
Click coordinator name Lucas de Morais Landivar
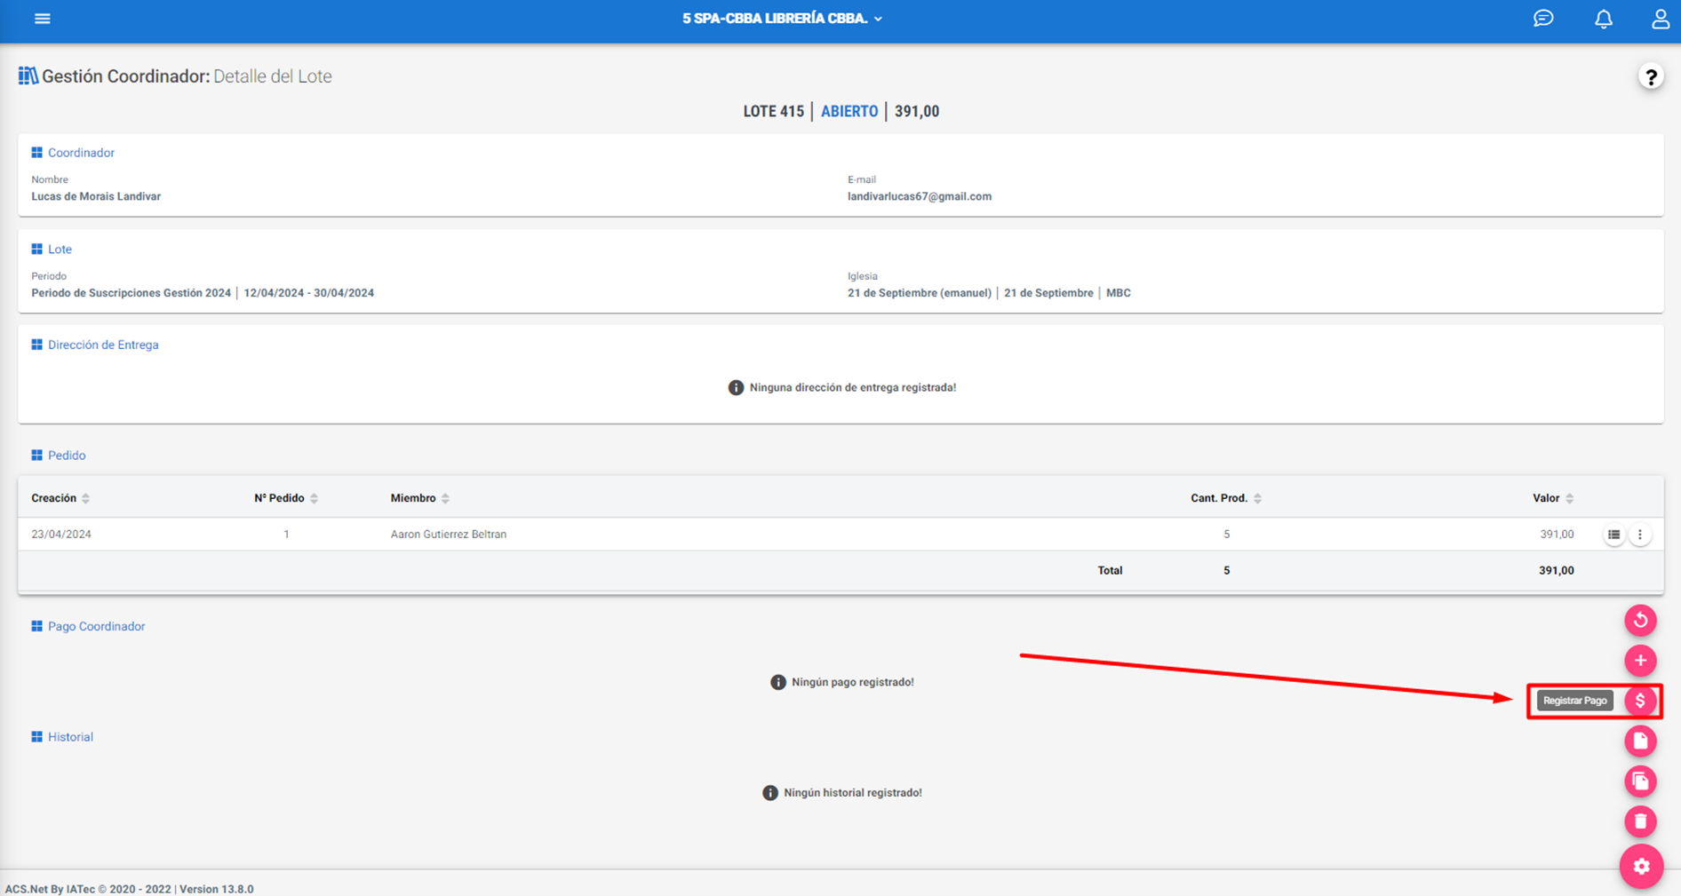96,196
